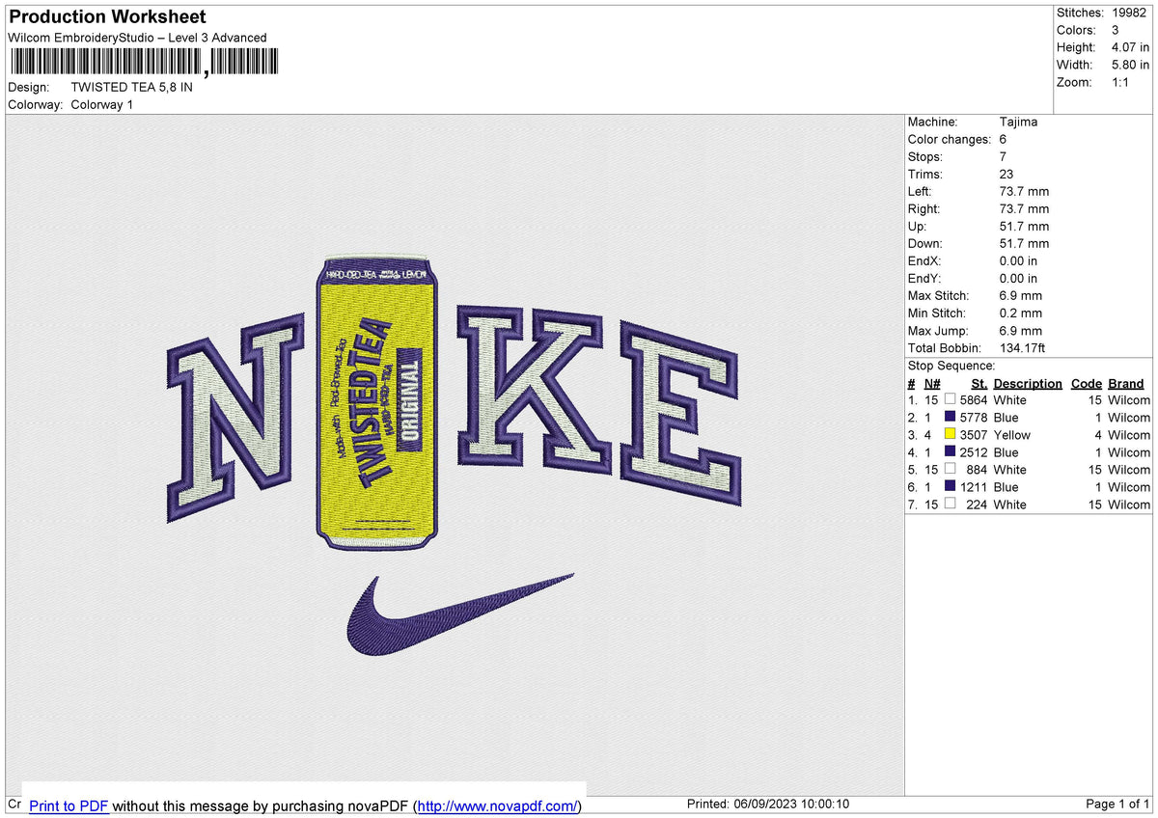Click the 'Page 1 of 1' footer text
The height and width of the screenshot is (818, 1158).
pos(1117,804)
